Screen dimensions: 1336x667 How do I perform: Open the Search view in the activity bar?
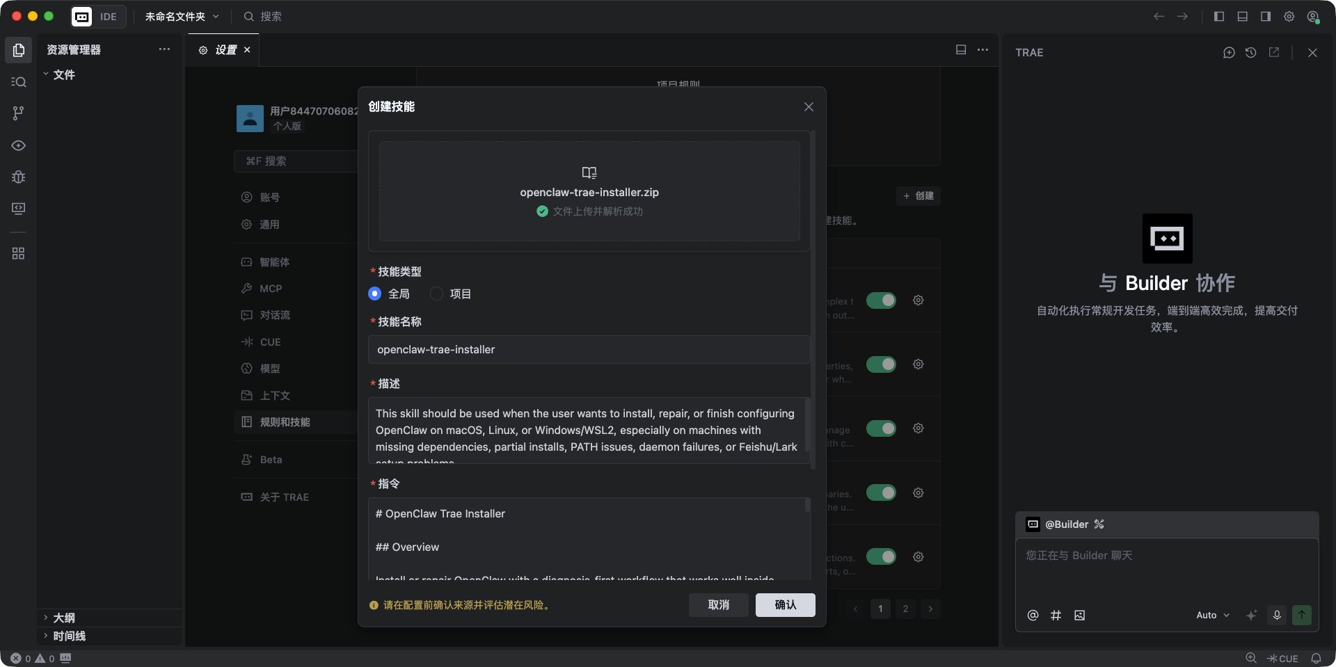(x=19, y=82)
